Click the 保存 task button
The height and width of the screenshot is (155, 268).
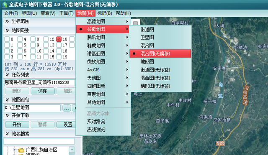43,91
